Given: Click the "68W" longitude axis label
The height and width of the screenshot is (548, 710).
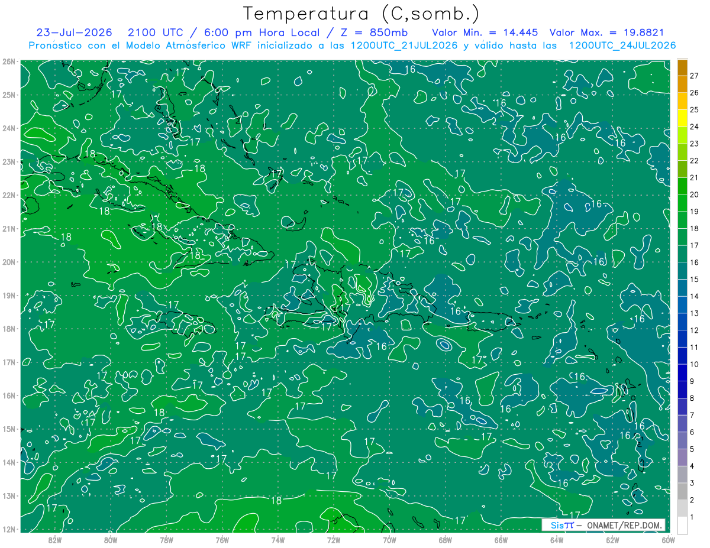Looking at the screenshot, I should (x=445, y=539).
